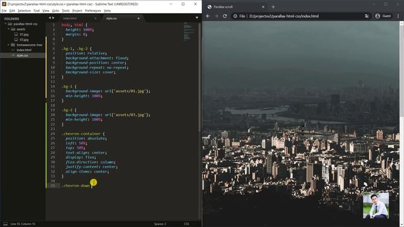Open index.html in the sidebar
Viewport: 404px width, 227px height.
[x=24, y=50]
